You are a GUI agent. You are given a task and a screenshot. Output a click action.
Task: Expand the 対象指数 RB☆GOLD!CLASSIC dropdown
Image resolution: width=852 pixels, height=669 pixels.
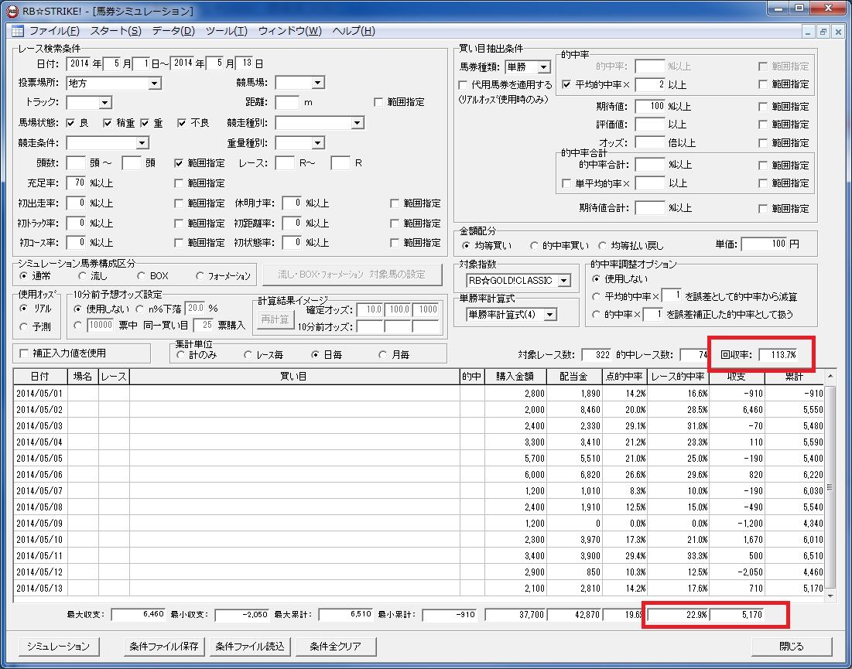click(565, 281)
